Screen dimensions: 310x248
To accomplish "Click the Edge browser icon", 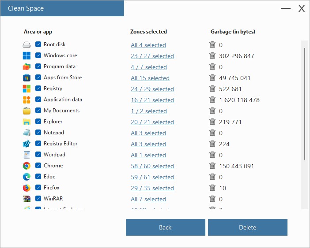I will tap(26, 177).
